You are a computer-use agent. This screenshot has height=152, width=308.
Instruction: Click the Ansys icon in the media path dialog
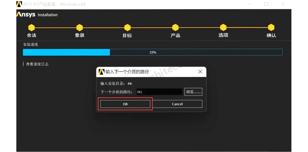101,72
